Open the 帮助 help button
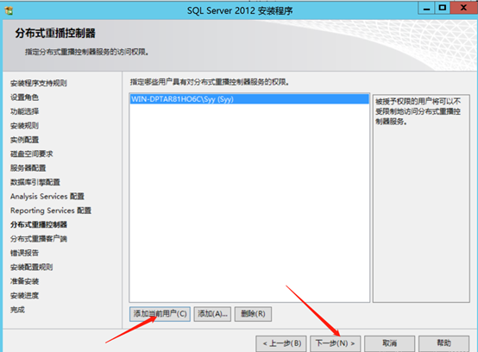The image size is (478, 352). [x=443, y=343]
